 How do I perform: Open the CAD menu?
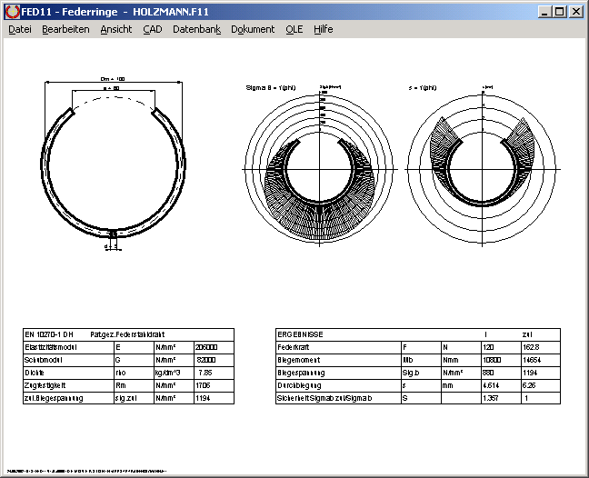153,29
